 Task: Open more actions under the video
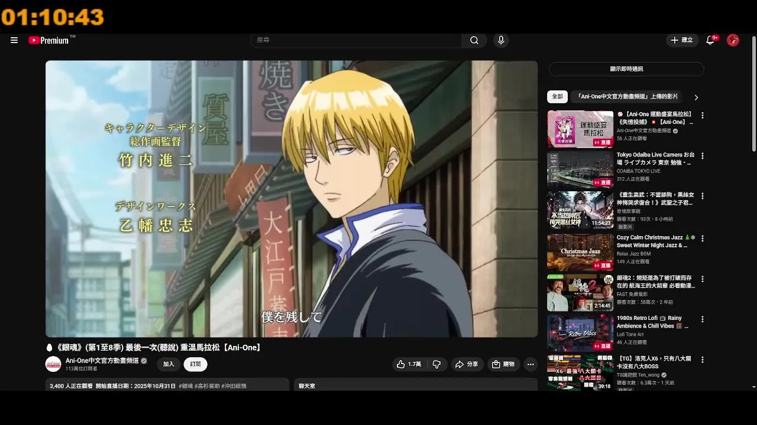point(530,364)
